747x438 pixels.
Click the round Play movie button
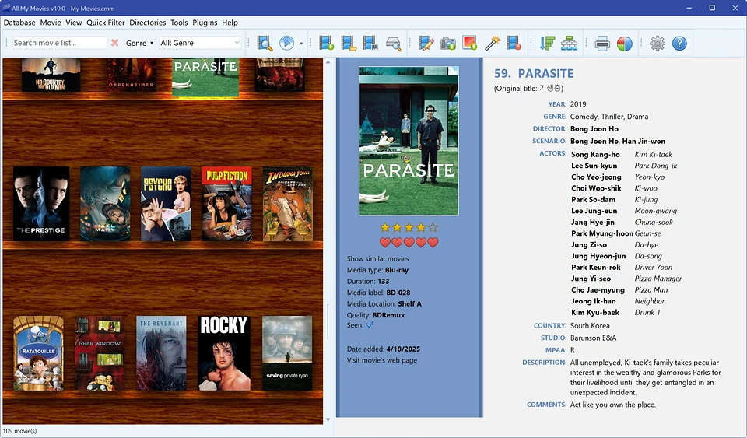[x=286, y=44]
